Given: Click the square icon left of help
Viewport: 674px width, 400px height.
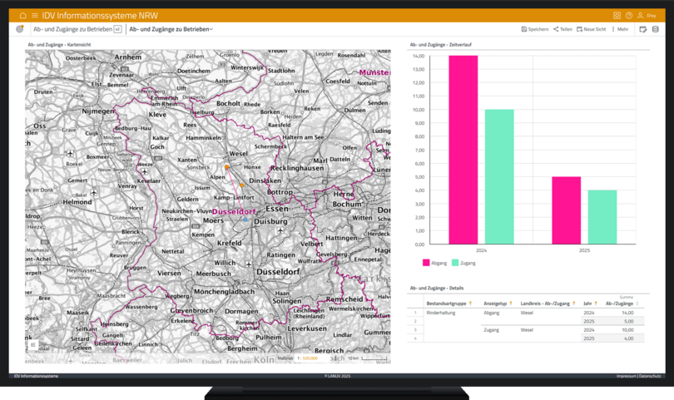Looking at the screenshot, I should tap(617, 16).
